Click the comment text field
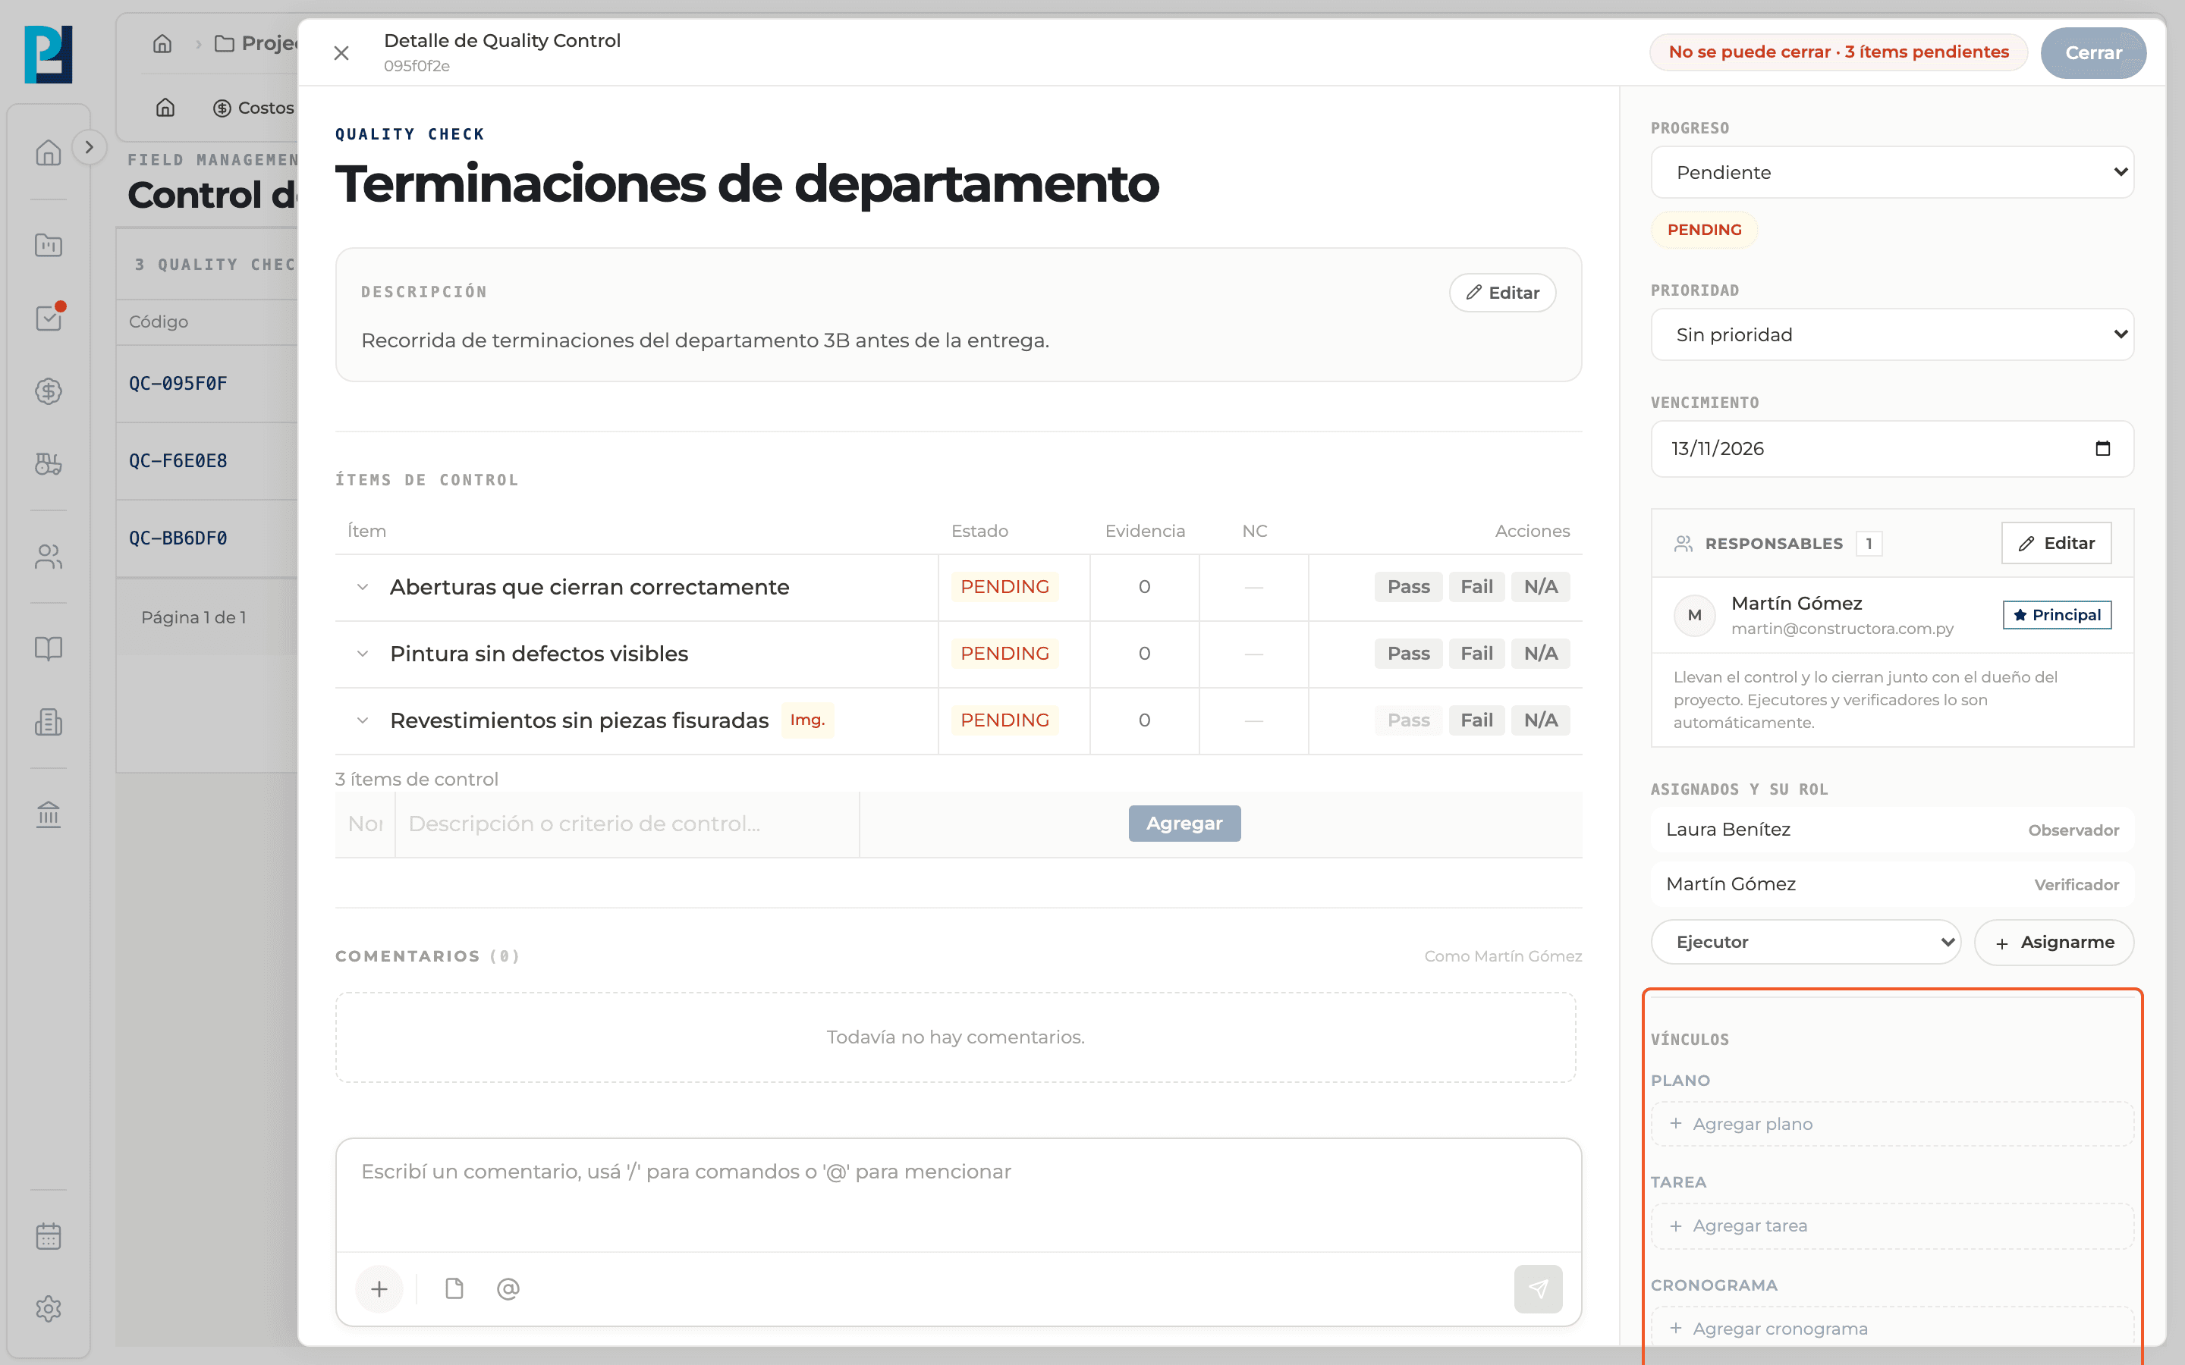Screen dimensions: 2185x1365 (958, 1194)
